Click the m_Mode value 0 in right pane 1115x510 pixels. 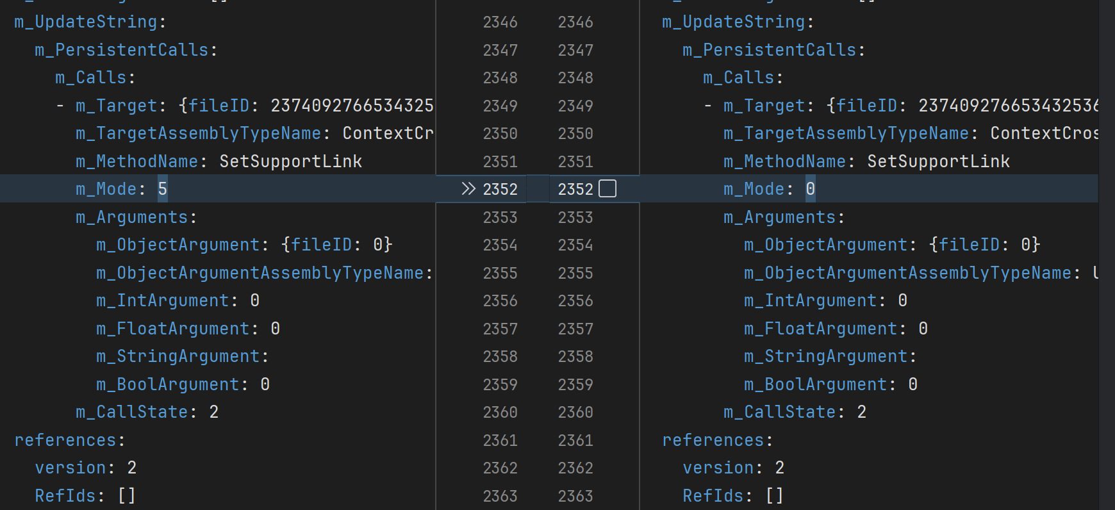coord(811,189)
